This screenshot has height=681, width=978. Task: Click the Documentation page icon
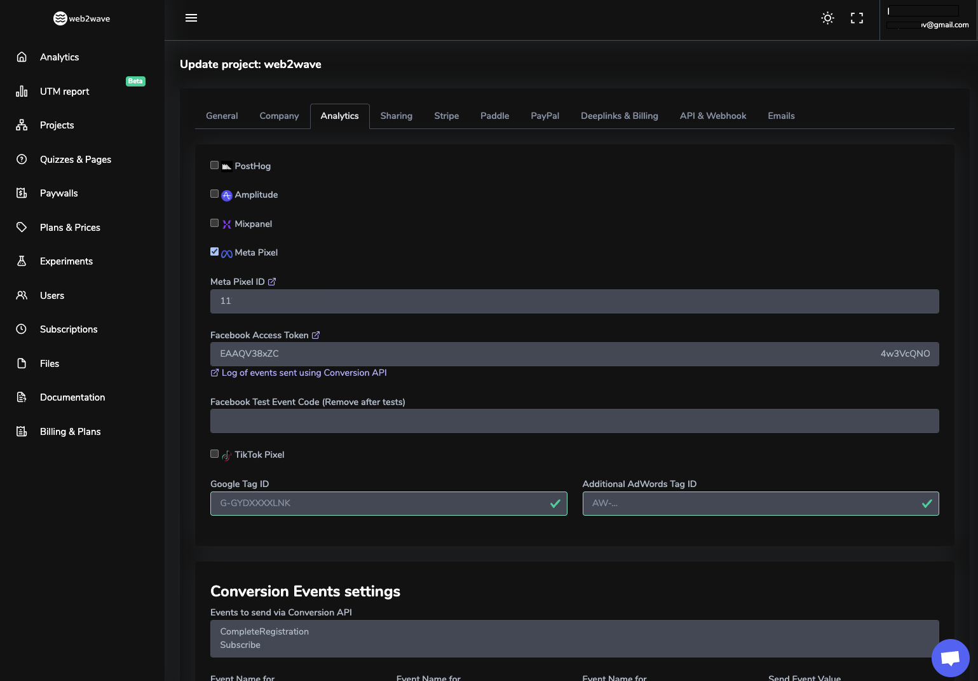tap(22, 397)
